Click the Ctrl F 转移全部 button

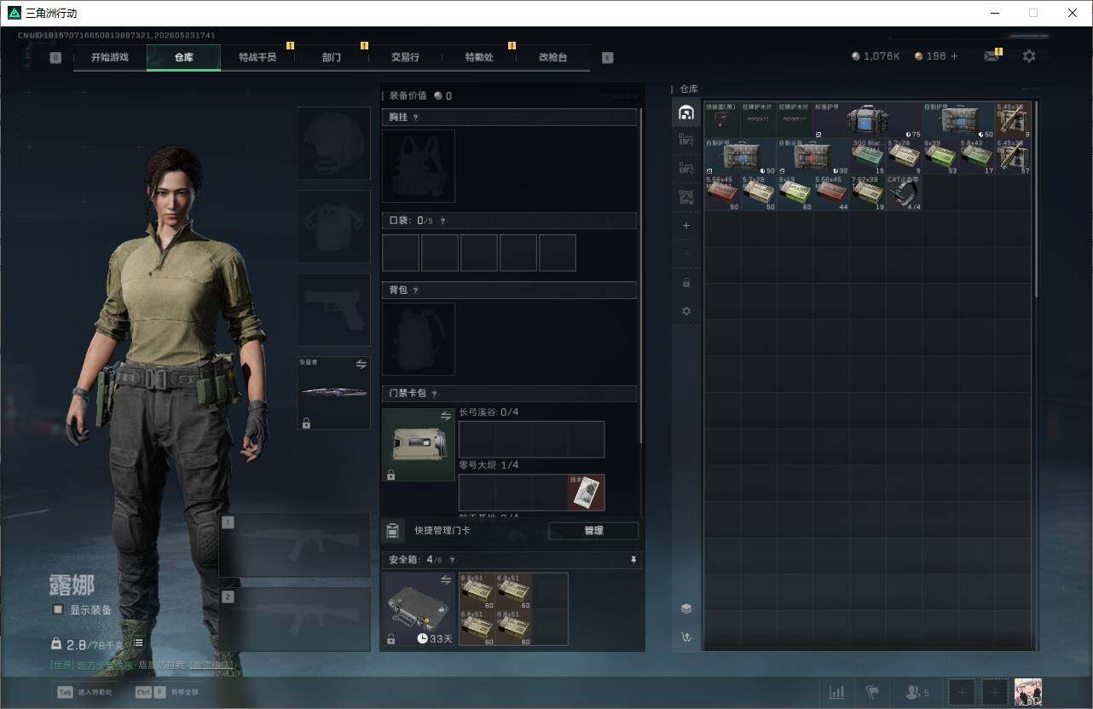[x=166, y=692]
